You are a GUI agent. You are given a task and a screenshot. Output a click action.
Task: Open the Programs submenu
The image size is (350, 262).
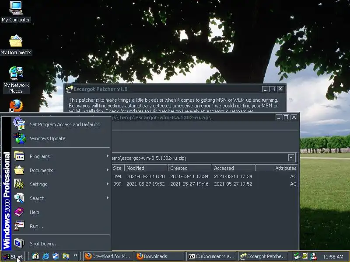point(61,156)
